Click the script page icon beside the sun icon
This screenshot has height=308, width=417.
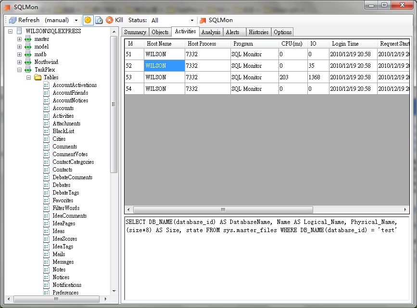pyautogui.click(x=98, y=20)
